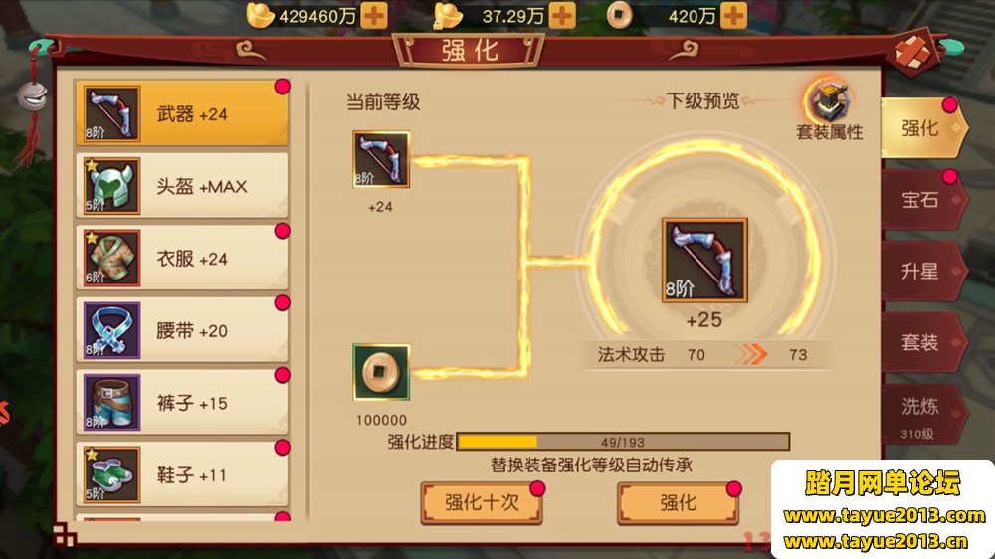Pick the 鞋子 +11 shoes entry
This screenshot has height=559, width=995.
point(182,475)
